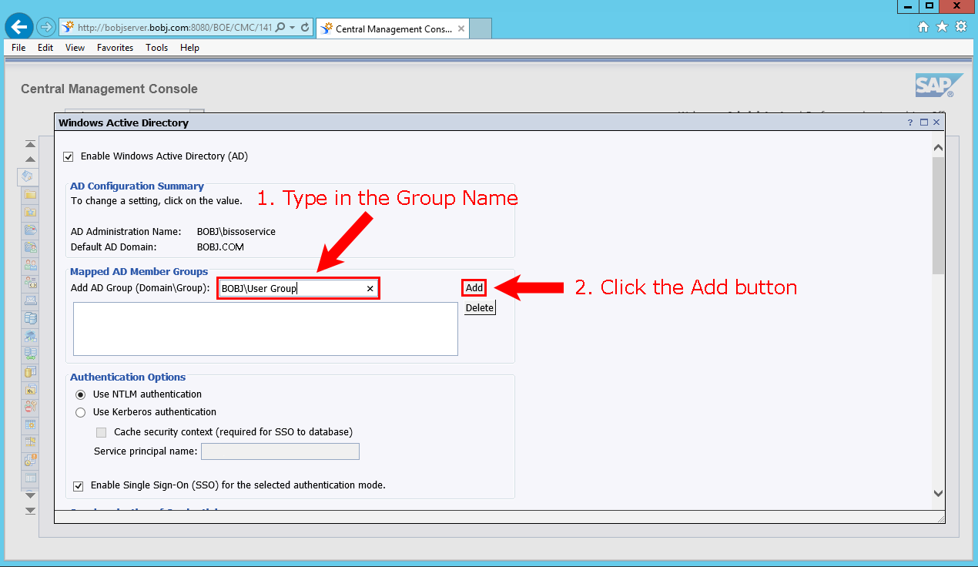Screen dimensions: 978x567
Task: Open the Favorites menu
Action: [x=115, y=48]
